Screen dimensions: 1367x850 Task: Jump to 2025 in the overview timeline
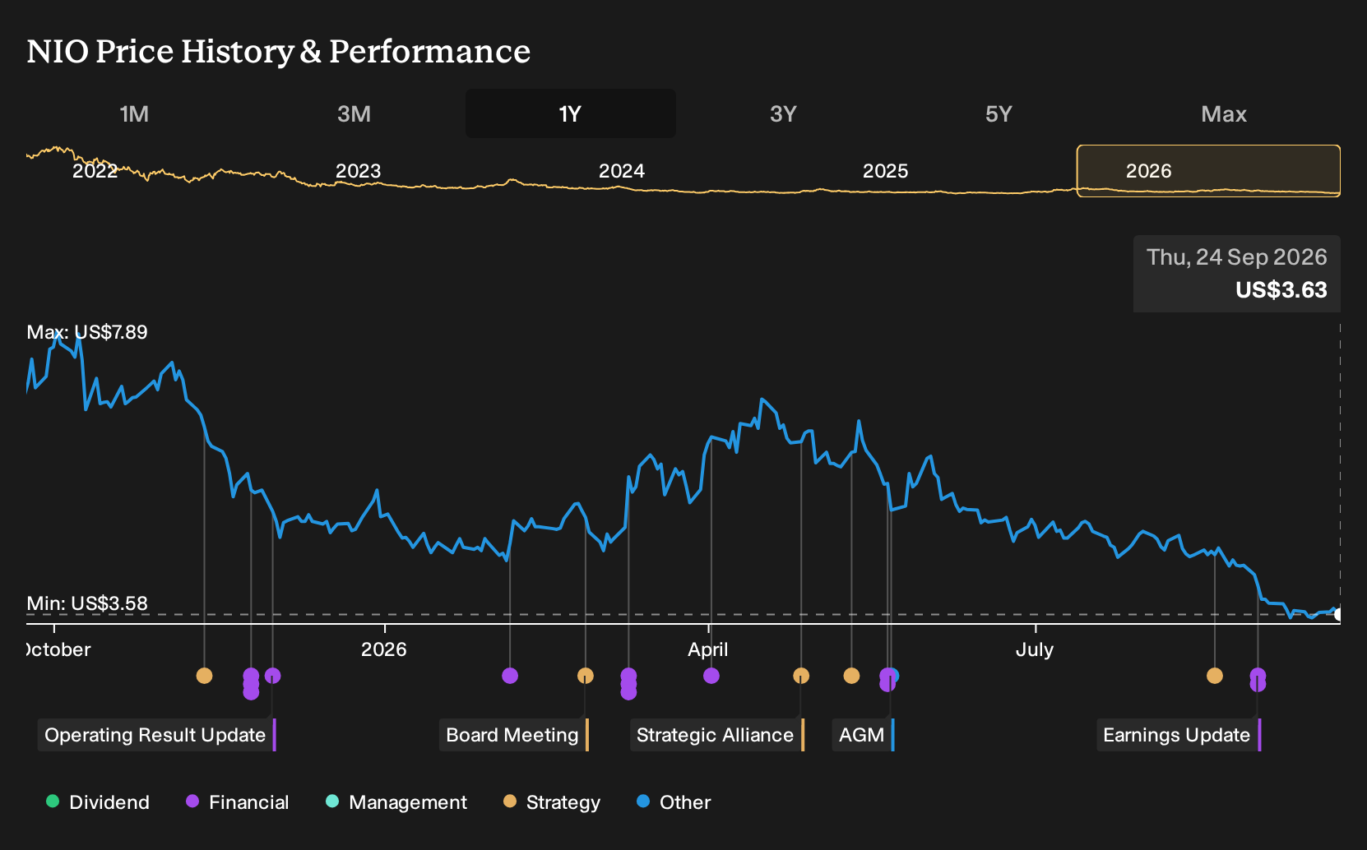pyautogui.click(x=886, y=171)
